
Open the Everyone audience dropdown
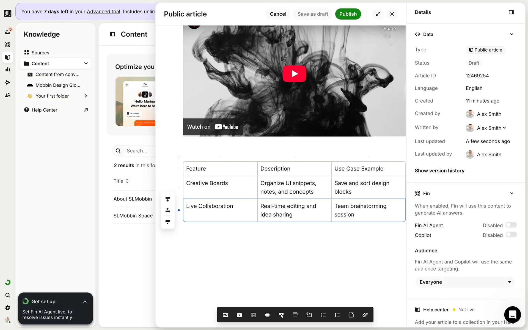(465, 282)
